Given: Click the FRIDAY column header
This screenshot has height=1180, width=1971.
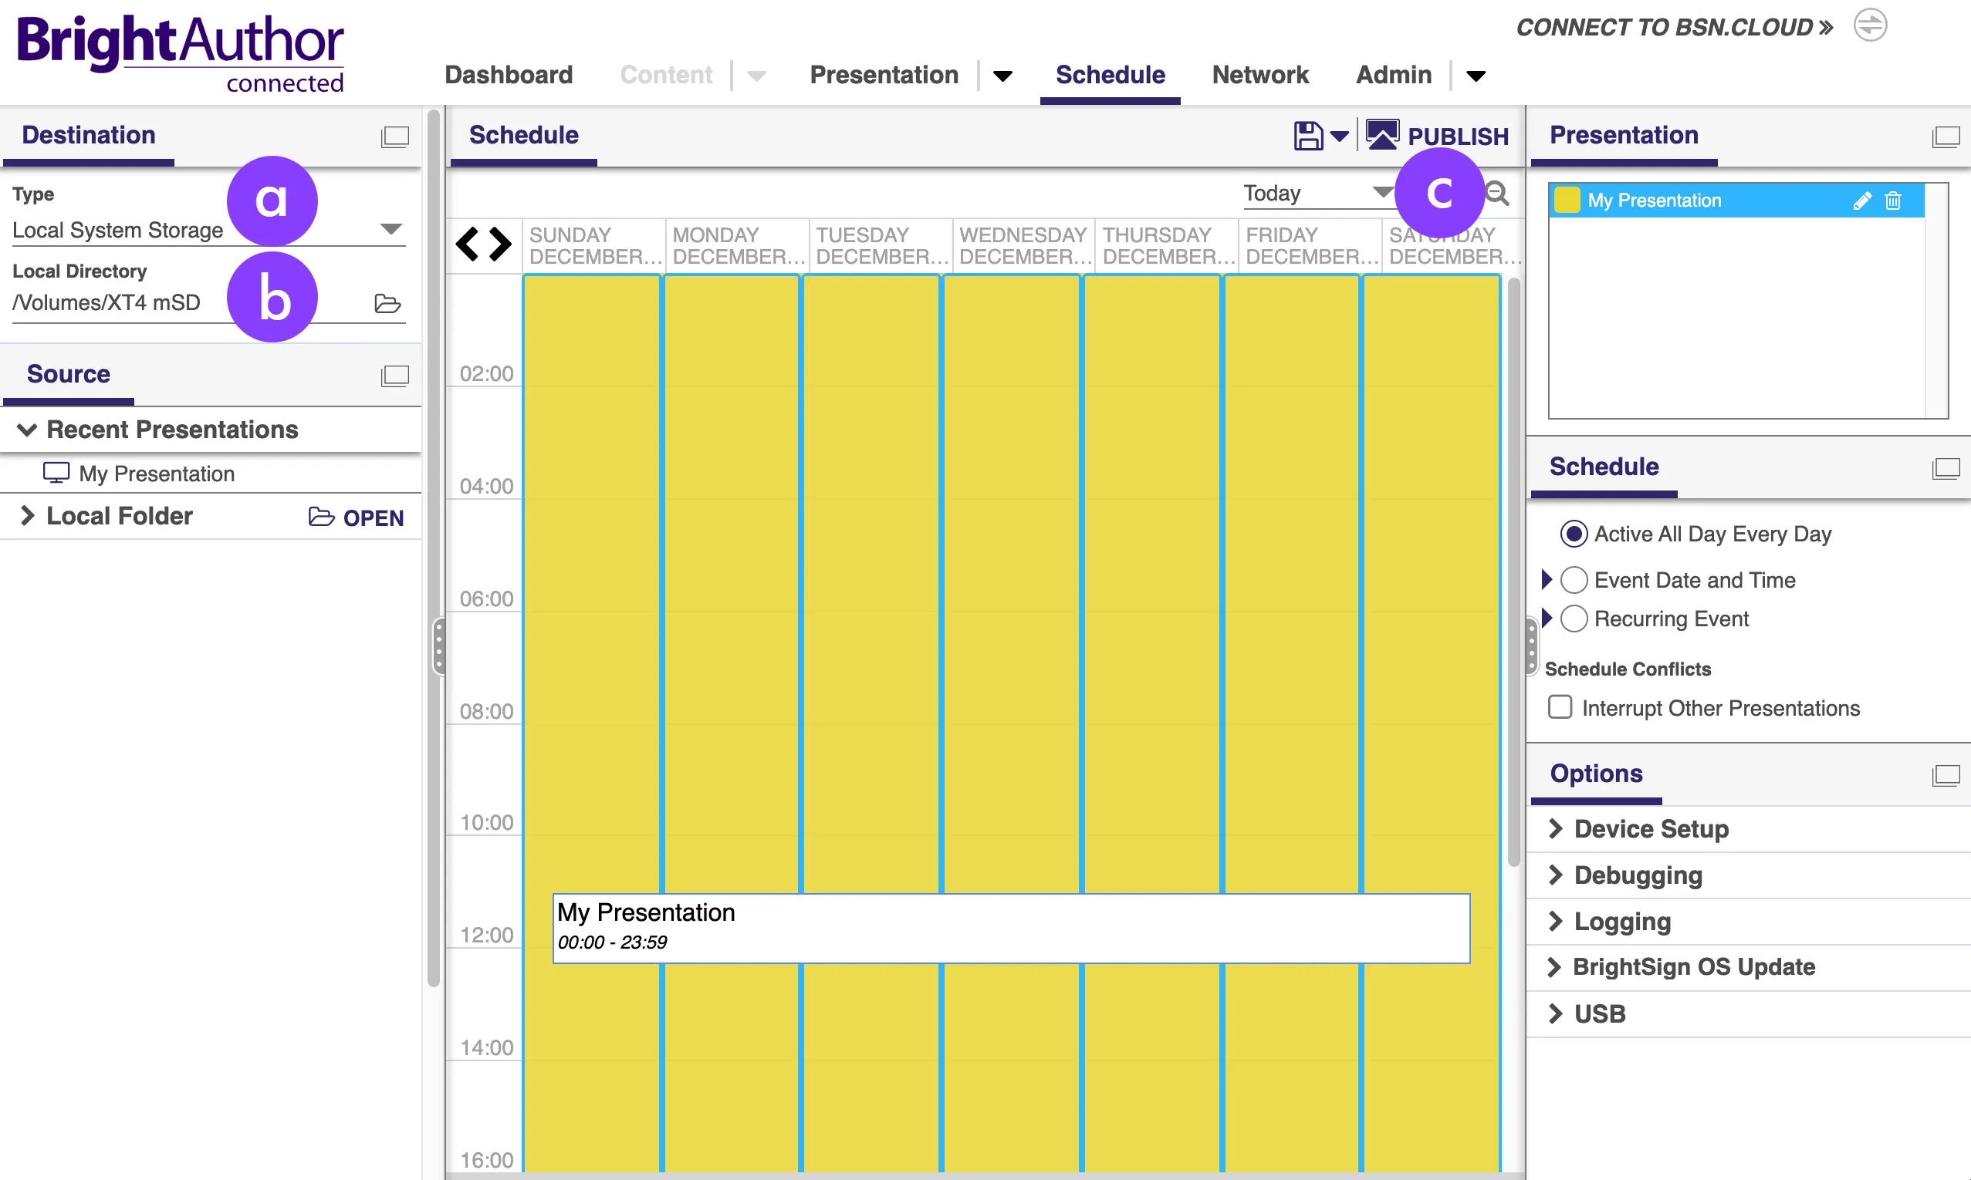Looking at the screenshot, I should click(x=1309, y=246).
